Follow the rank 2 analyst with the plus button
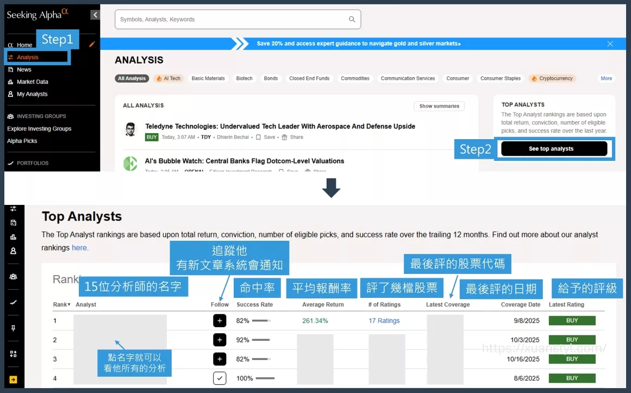This screenshot has height=393, width=631. coord(219,340)
